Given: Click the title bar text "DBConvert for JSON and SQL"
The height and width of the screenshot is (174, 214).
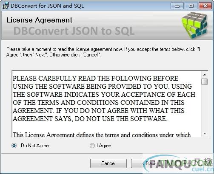Looking at the screenshot, I should click(47, 6).
